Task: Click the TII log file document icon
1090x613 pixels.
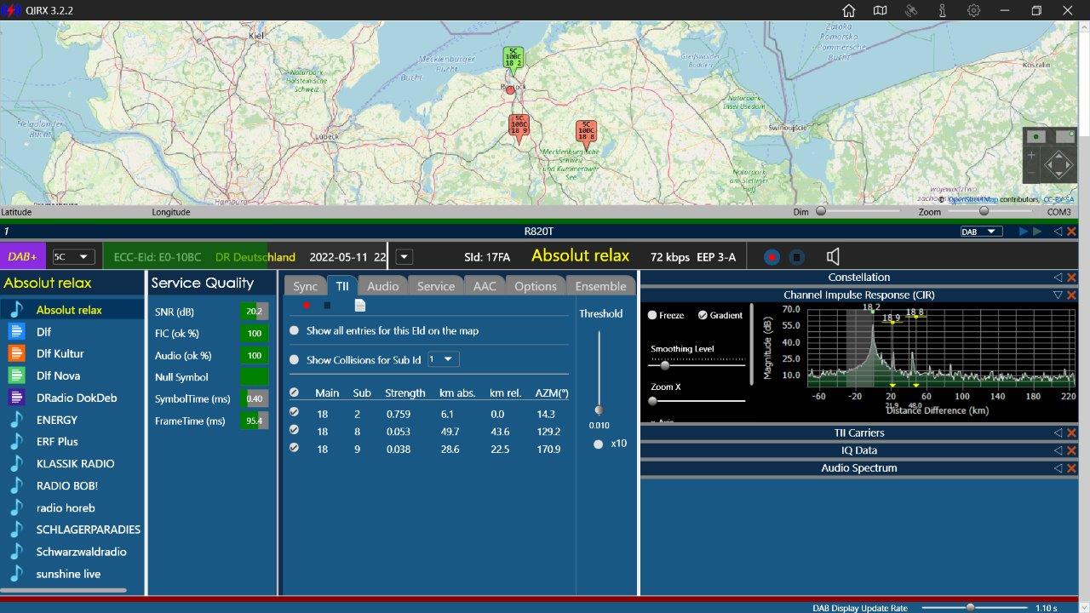Action: tap(360, 306)
